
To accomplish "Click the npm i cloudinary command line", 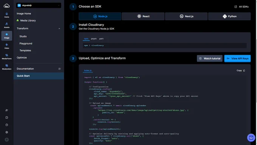I will coord(165,46).
